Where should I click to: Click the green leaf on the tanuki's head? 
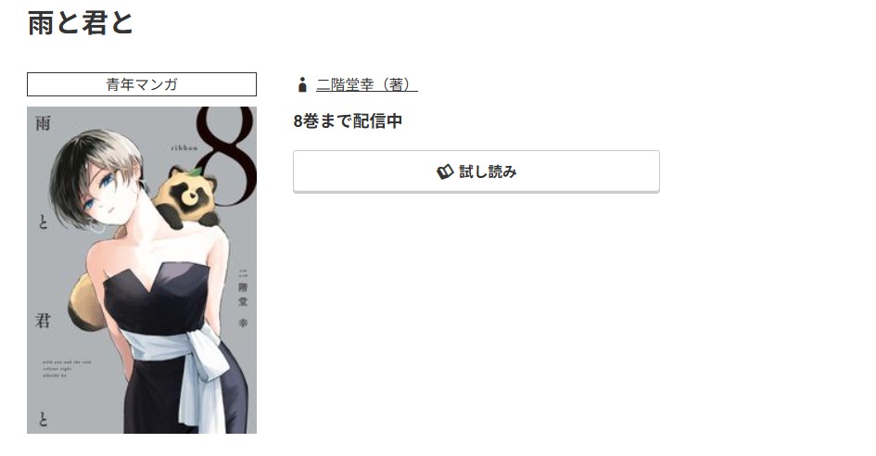coord(194,171)
